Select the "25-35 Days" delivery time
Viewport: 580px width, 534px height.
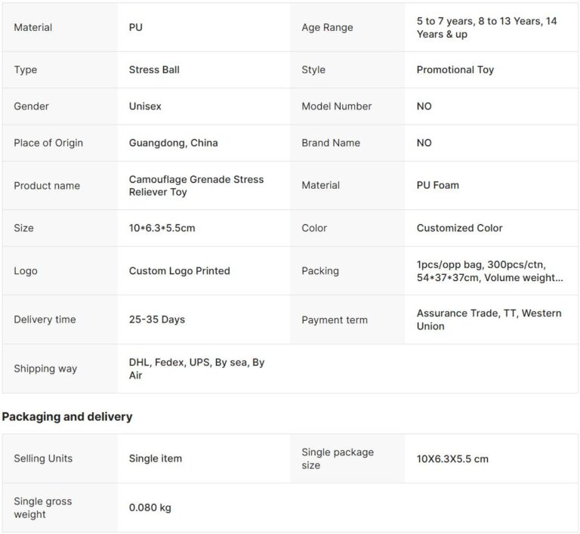pos(156,319)
